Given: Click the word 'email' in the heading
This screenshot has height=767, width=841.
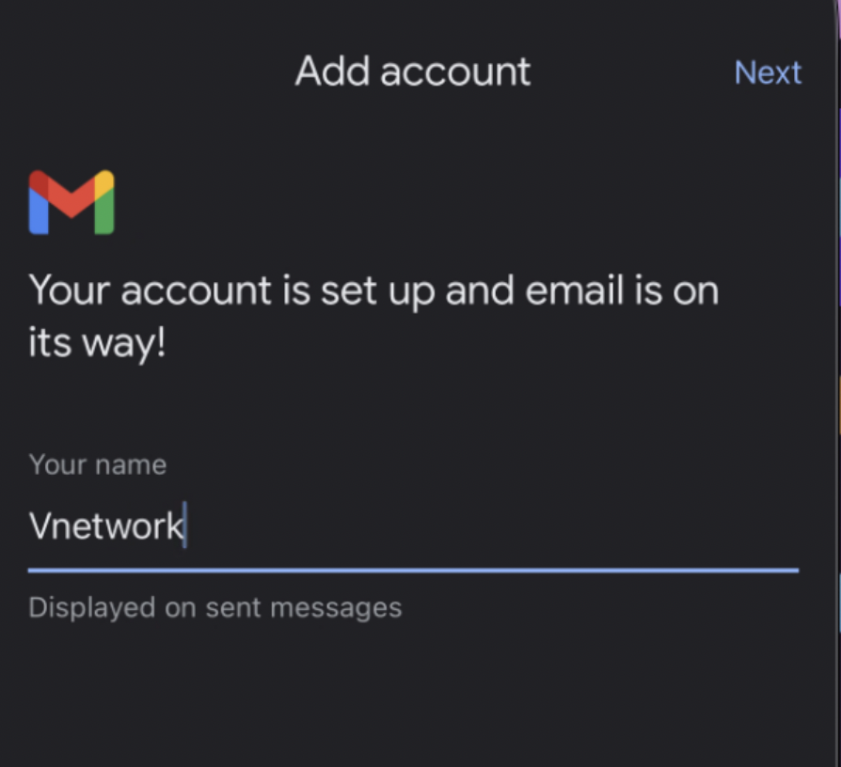Looking at the screenshot, I should [575, 290].
